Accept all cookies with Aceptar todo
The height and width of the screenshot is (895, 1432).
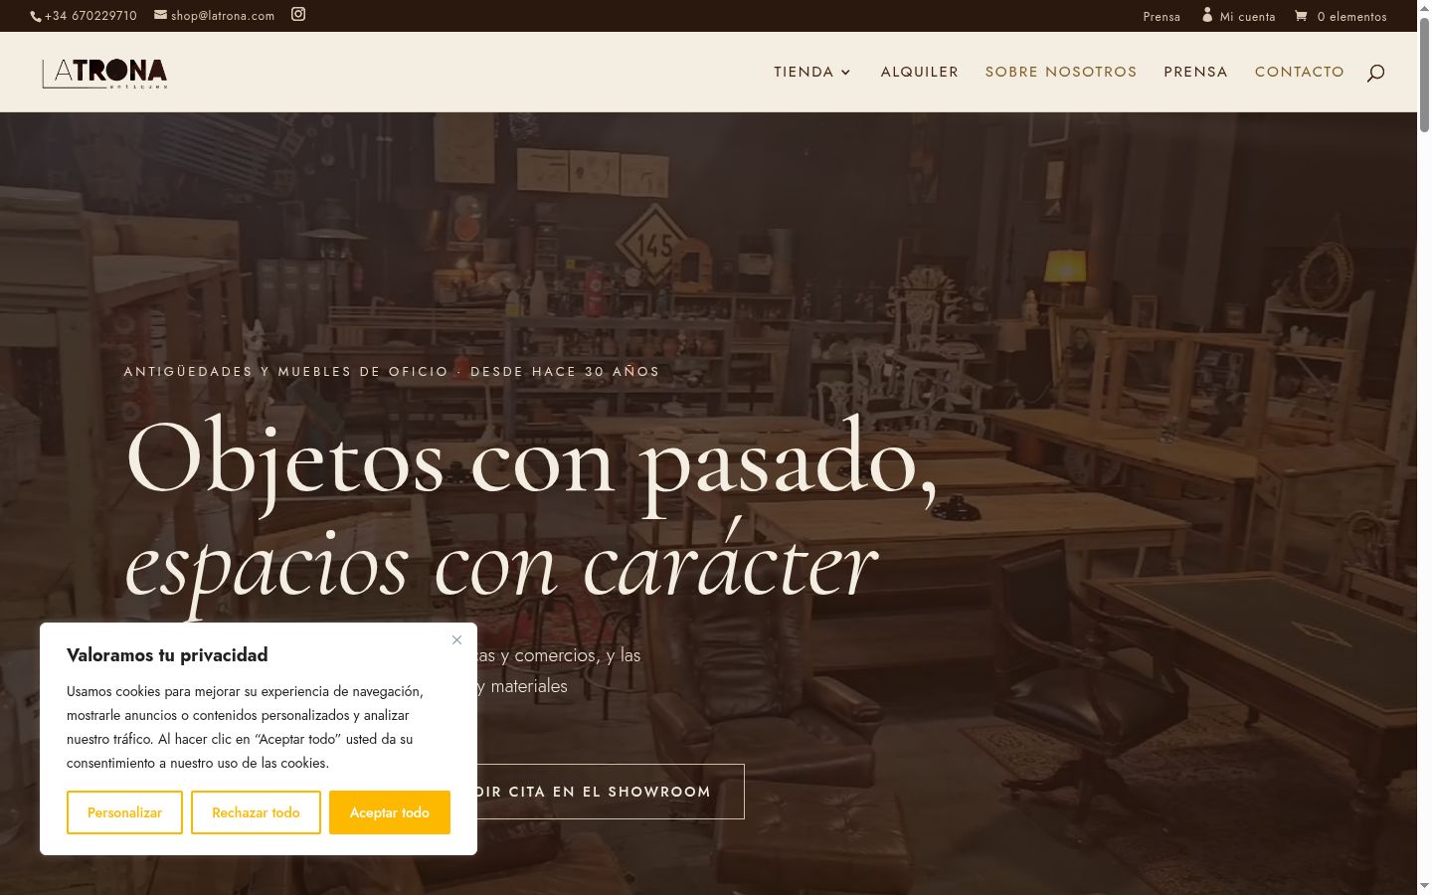(x=390, y=812)
